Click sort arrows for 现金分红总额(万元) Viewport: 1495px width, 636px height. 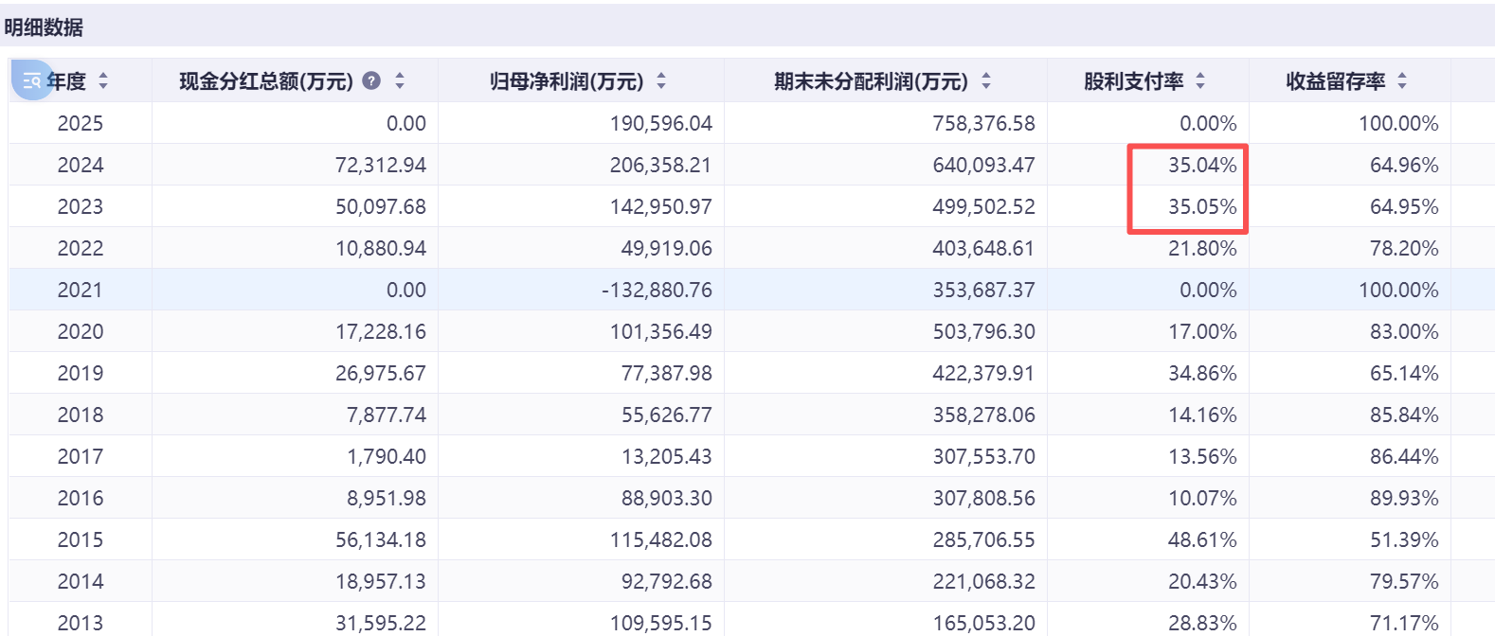[x=400, y=81]
